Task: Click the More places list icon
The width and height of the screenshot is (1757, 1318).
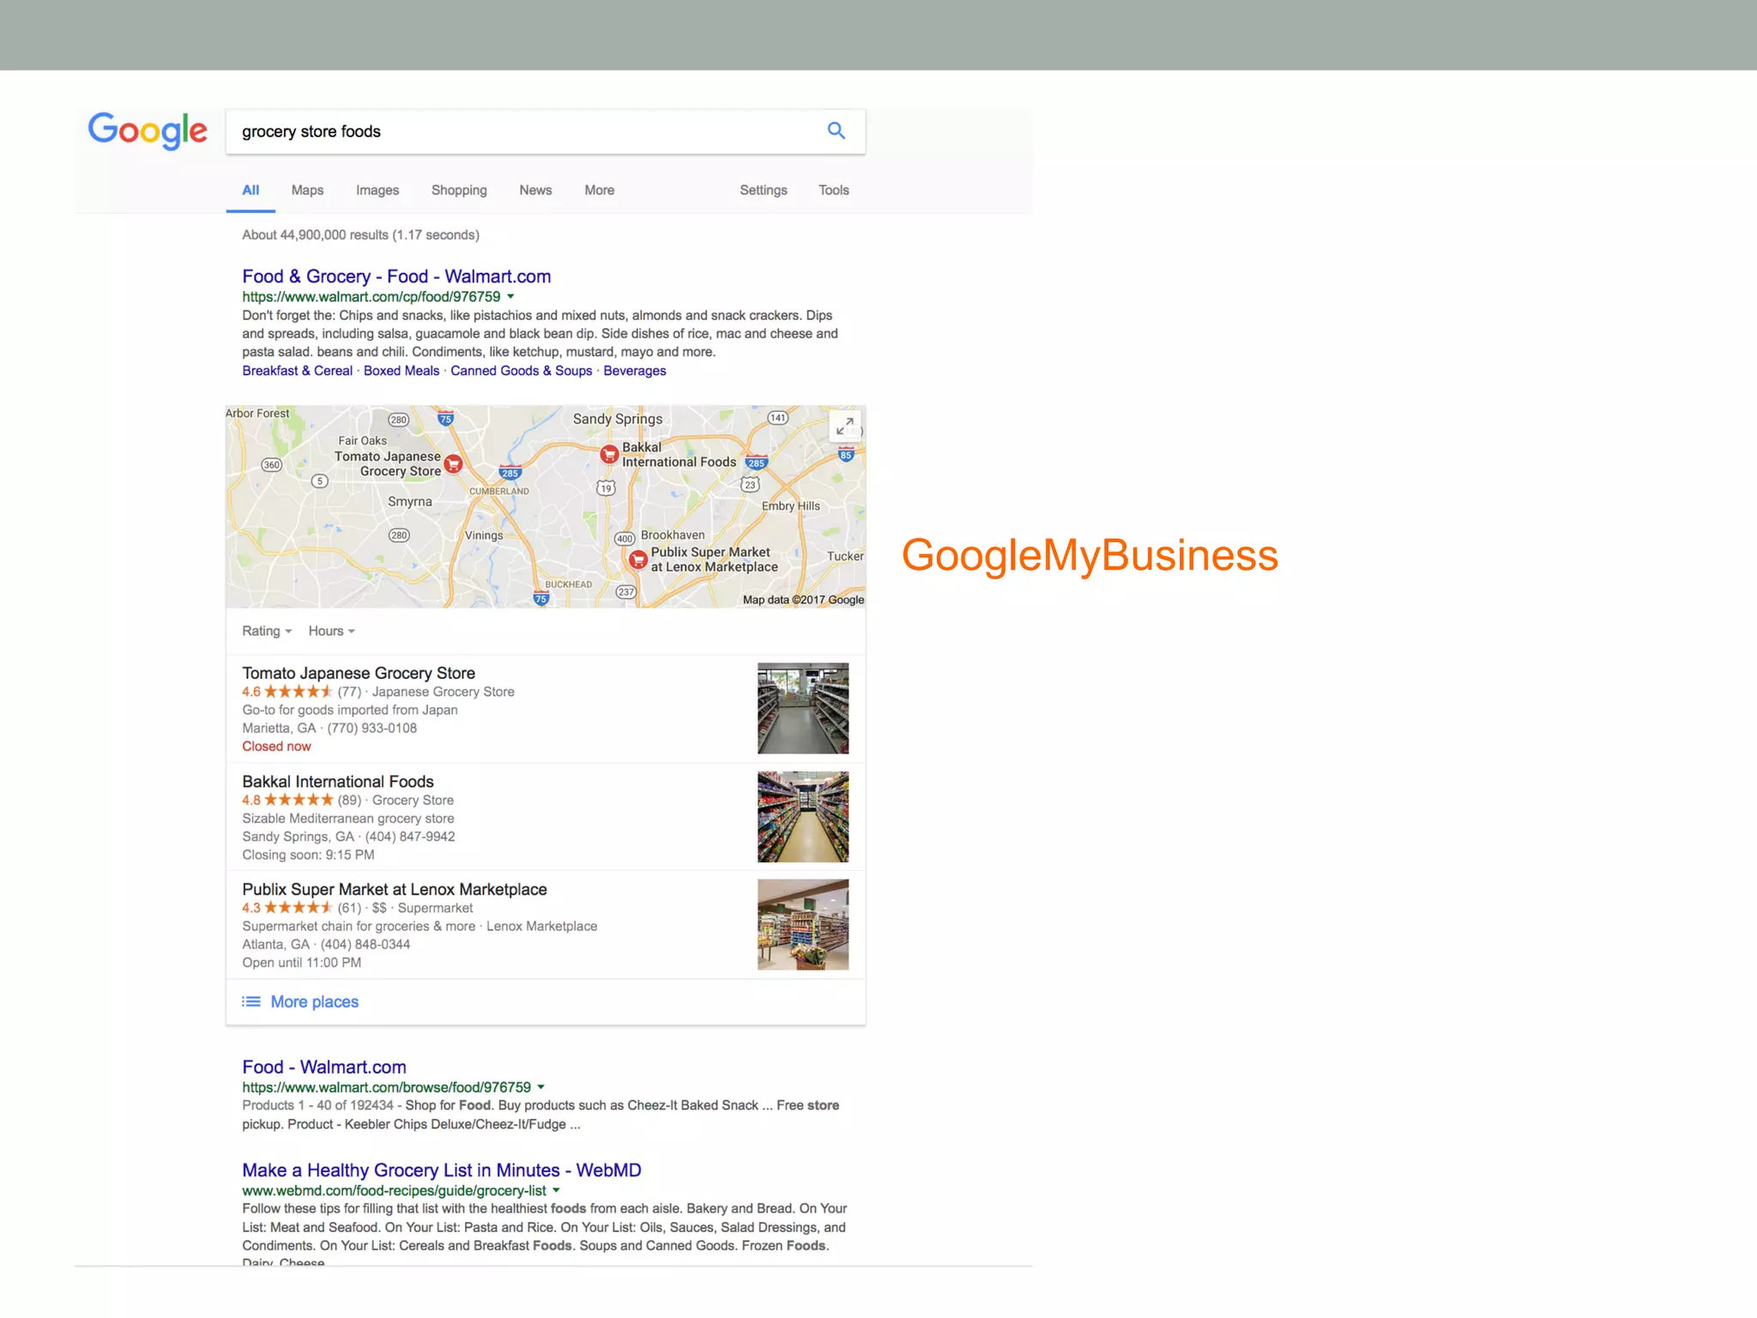Action: tap(251, 1001)
